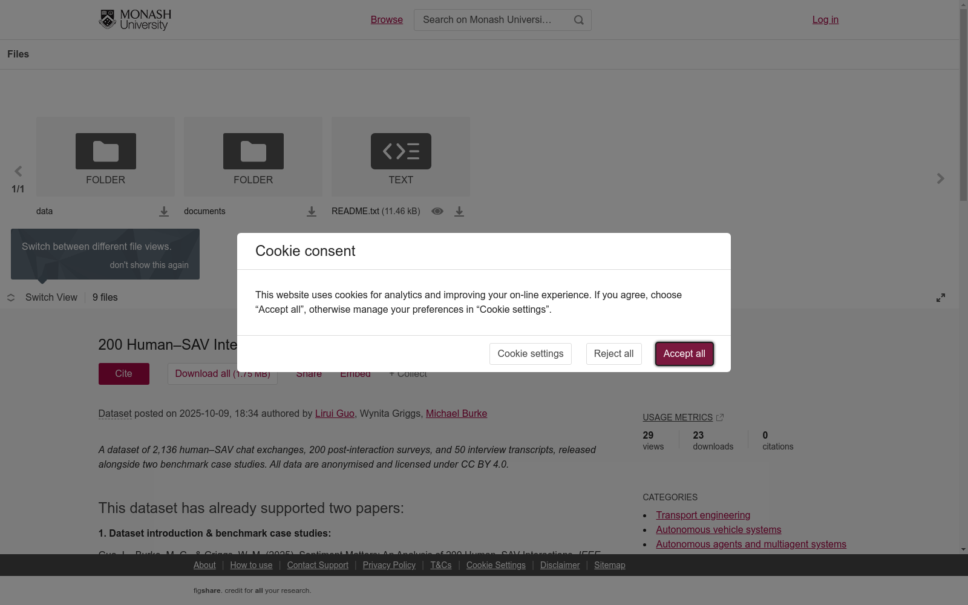Click the Log in link
968x605 pixels.
click(x=825, y=20)
